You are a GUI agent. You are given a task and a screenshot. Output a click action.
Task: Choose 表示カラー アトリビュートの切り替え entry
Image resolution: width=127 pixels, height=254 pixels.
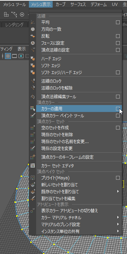click(79, 211)
